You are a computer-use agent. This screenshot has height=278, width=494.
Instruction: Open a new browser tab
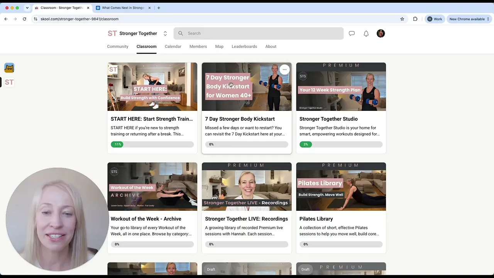pos(159,8)
